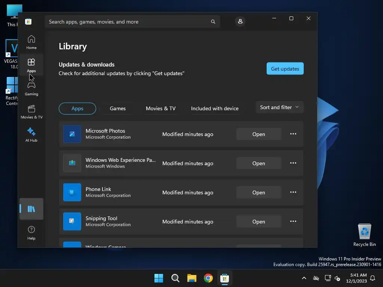Select VEGAS shortcut on desktop
The width and height of the screenshot is (383, 287).
pos(11,54)
